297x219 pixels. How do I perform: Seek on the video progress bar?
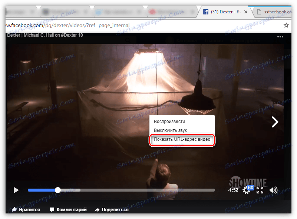click(121, 190)
